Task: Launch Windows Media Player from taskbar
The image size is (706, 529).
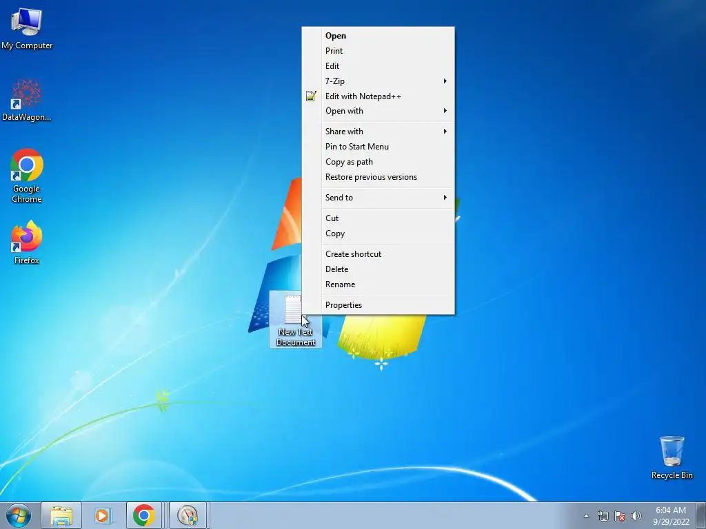Action: tap(102, 515)
